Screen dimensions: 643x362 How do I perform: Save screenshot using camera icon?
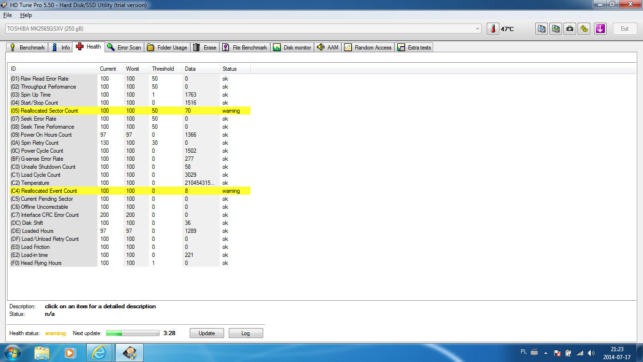click(570, 29)
